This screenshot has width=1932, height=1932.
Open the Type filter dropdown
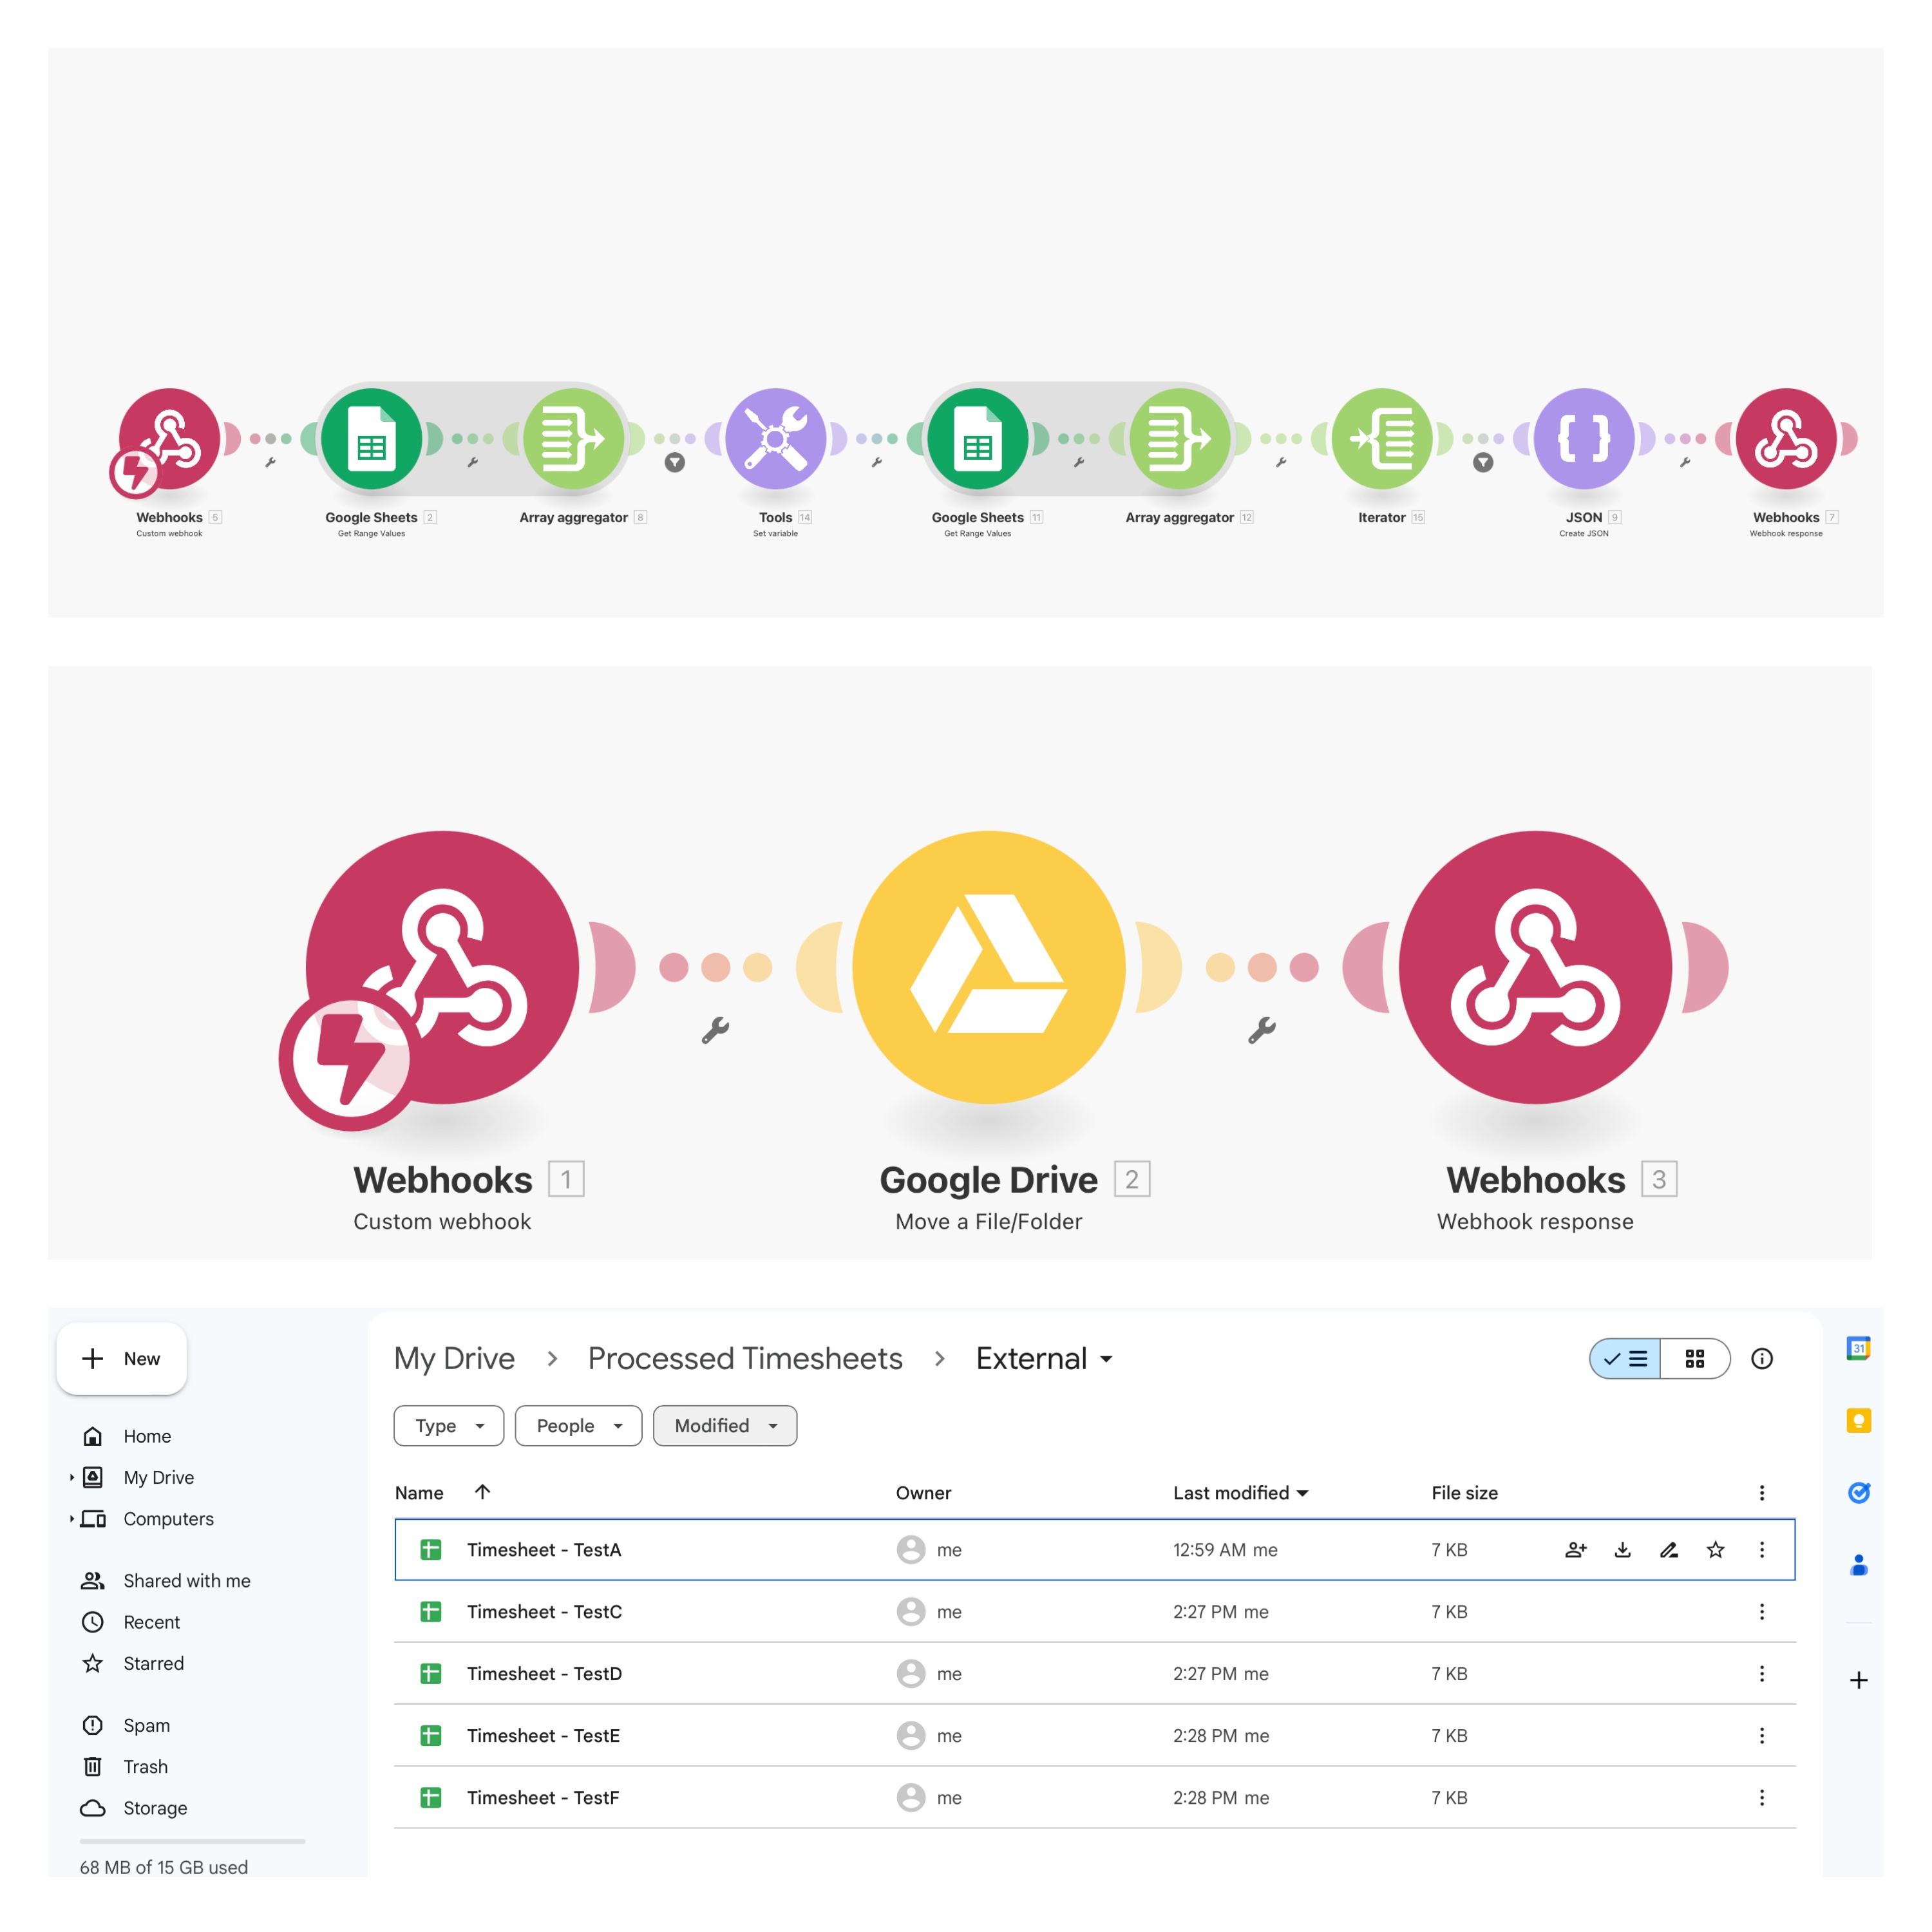pos(448,1426)
